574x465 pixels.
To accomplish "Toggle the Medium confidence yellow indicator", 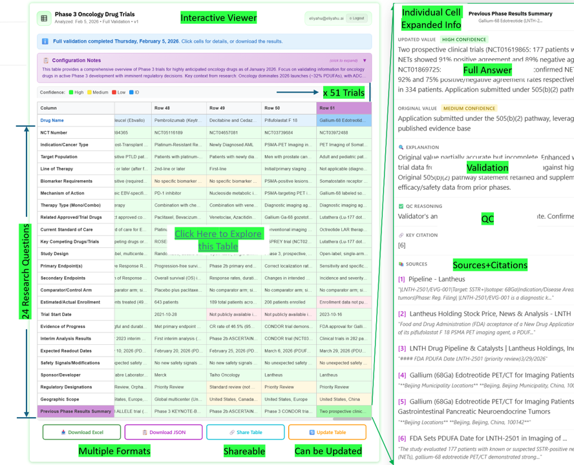I will [89, 92].
